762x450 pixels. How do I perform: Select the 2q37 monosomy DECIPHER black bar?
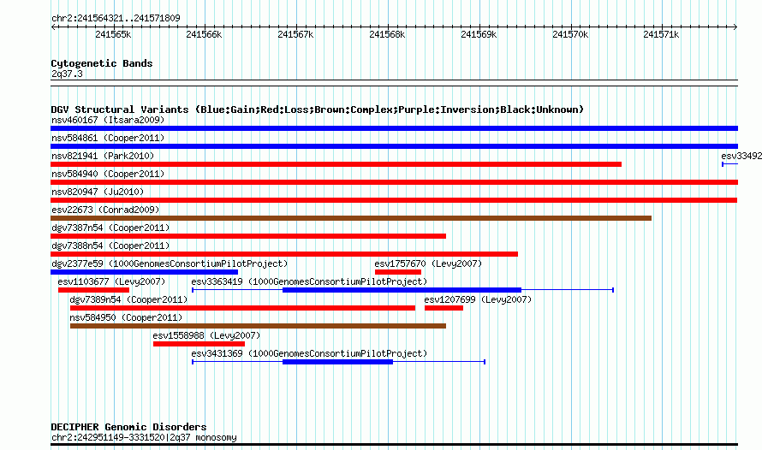pos(394,444)
